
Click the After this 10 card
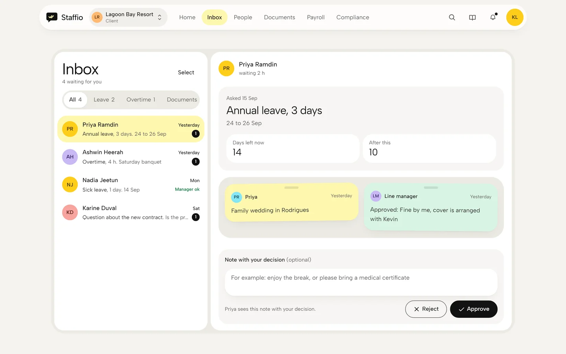(429, 148)
